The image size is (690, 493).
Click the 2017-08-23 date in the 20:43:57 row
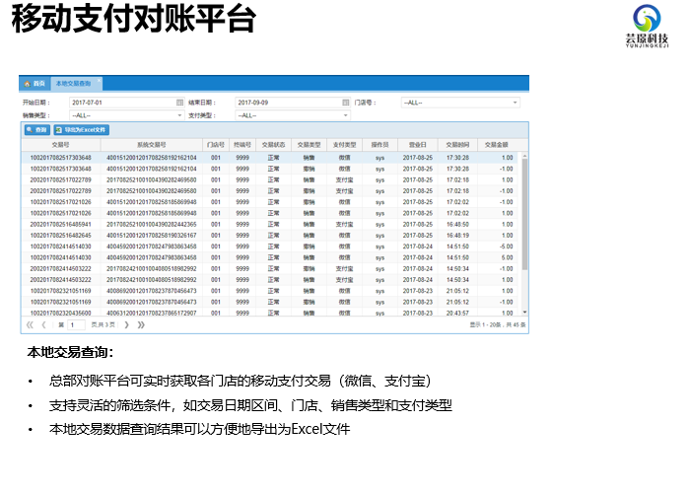[x=418, y=313]
